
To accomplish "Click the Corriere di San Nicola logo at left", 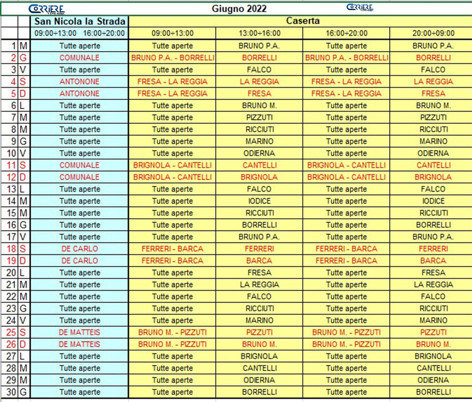I will pos(47,9).
